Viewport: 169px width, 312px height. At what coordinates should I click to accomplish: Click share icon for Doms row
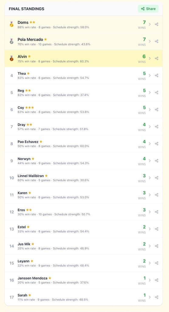point(157,24)
